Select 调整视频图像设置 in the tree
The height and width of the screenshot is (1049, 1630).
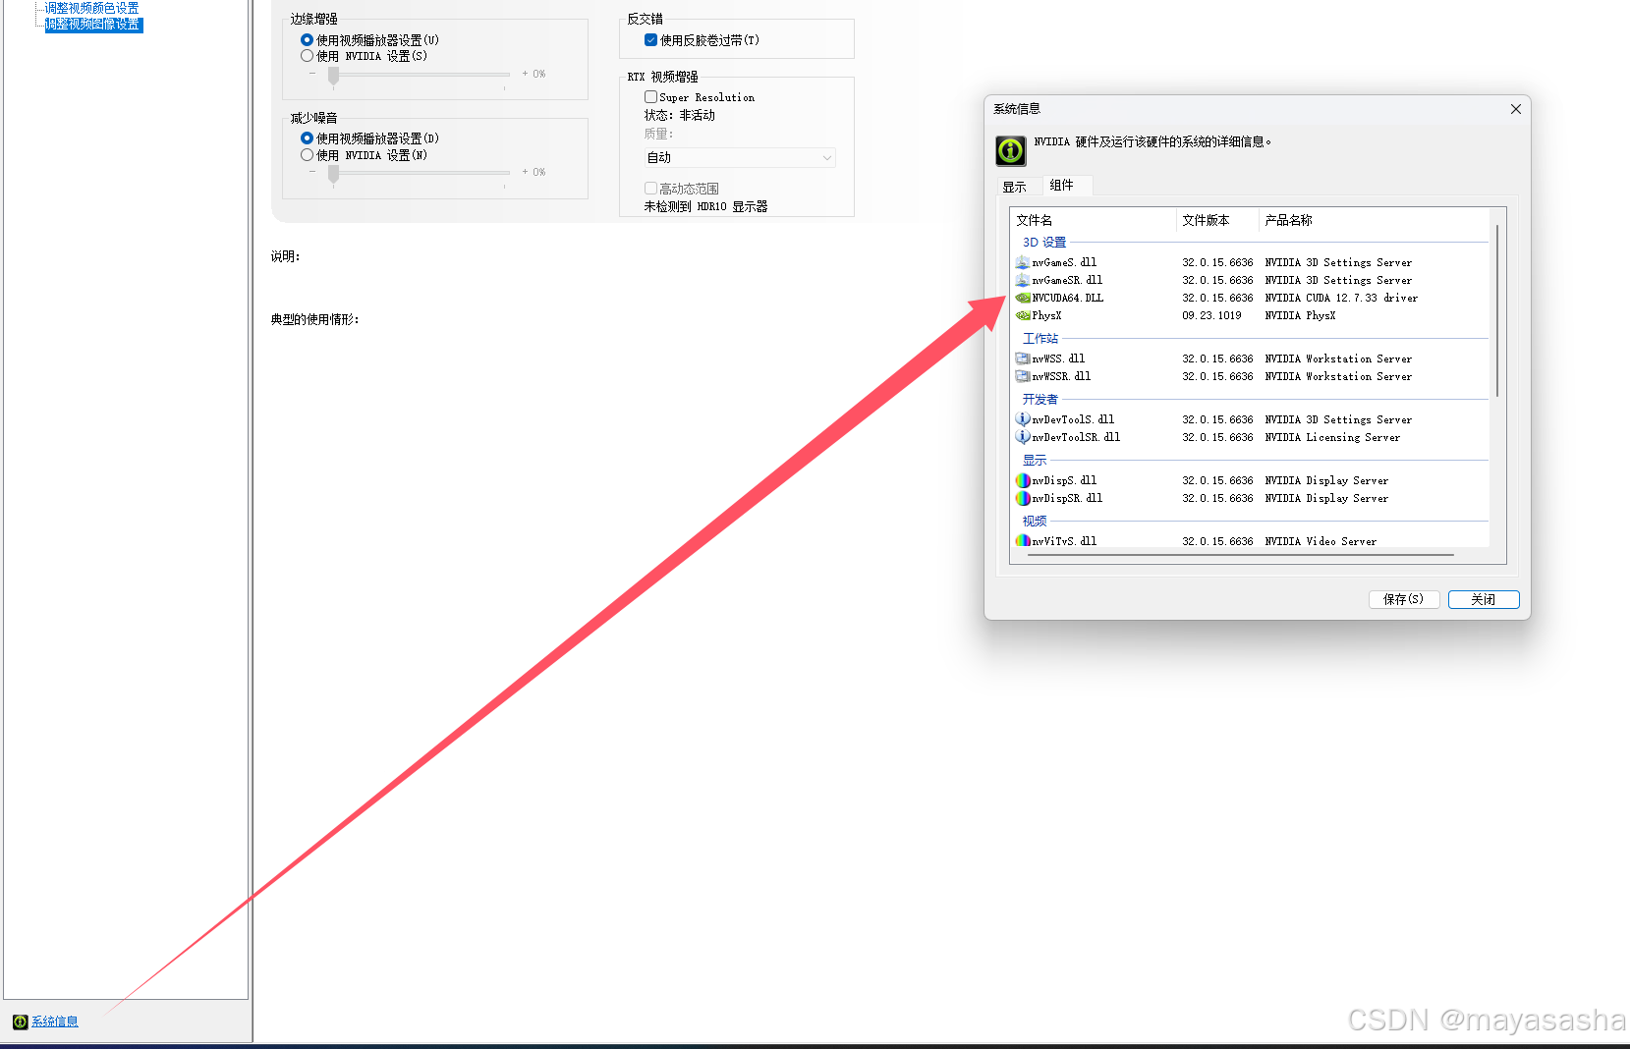(92, 25)
